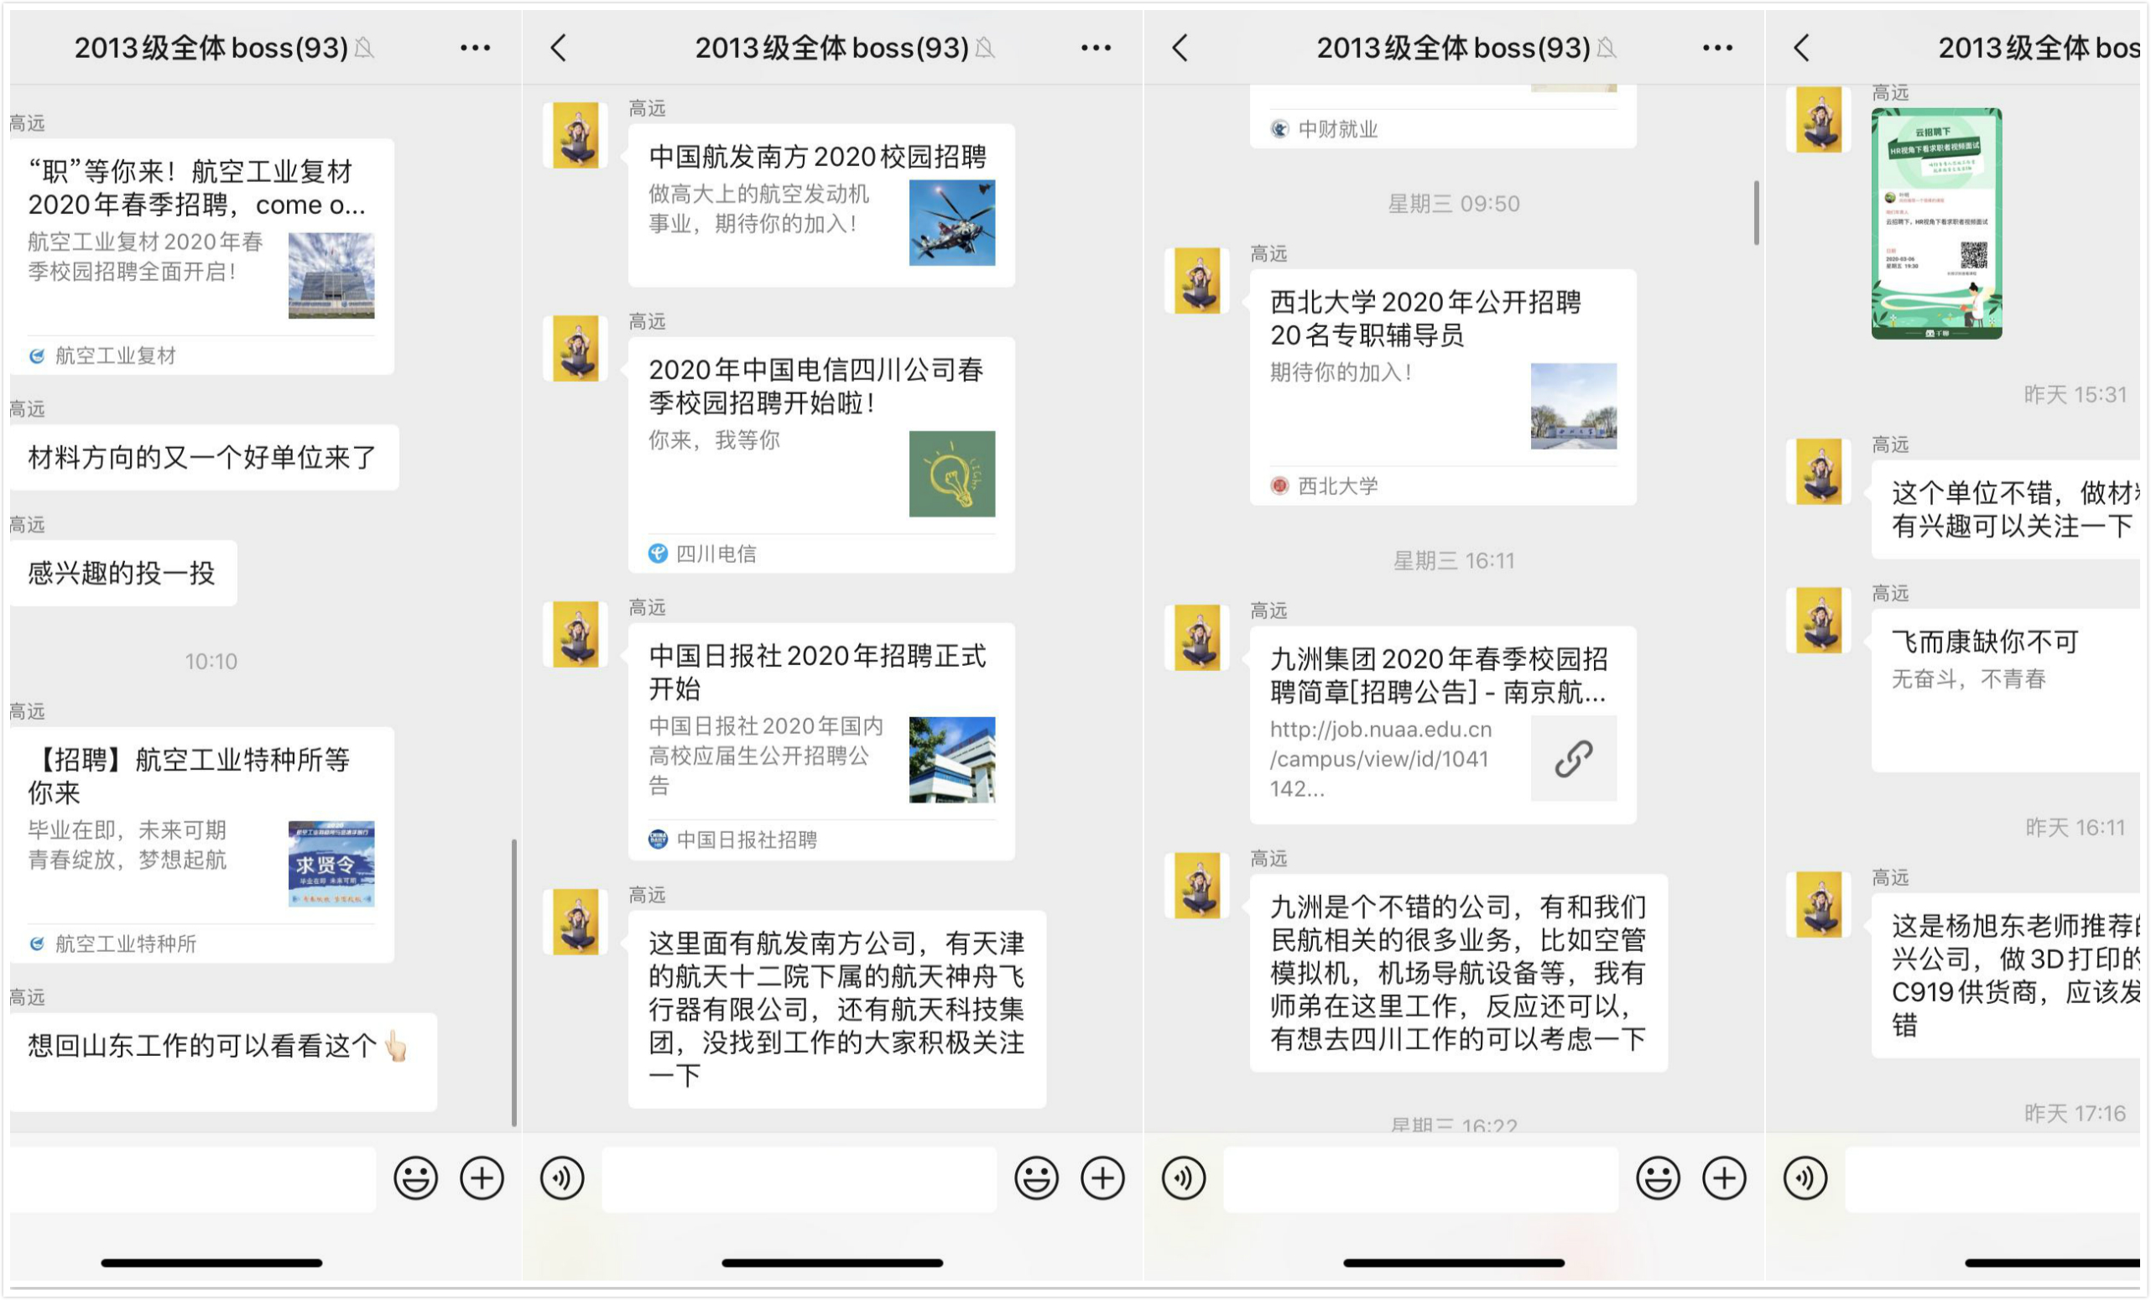Open 九洲集团 job.nuaa.edu.cn link card
The image size is (2151, 1300).
pos(1442,724)
